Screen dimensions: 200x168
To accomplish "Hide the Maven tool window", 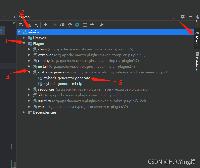I will tap(190, 17).
